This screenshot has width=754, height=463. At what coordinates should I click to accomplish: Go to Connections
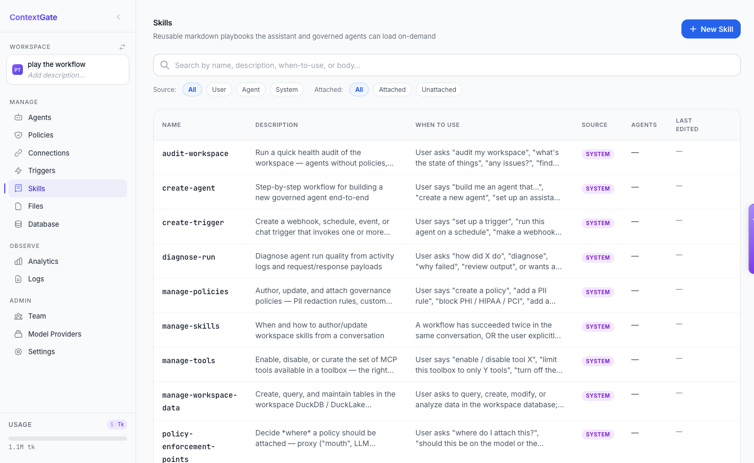coord(68,153)
